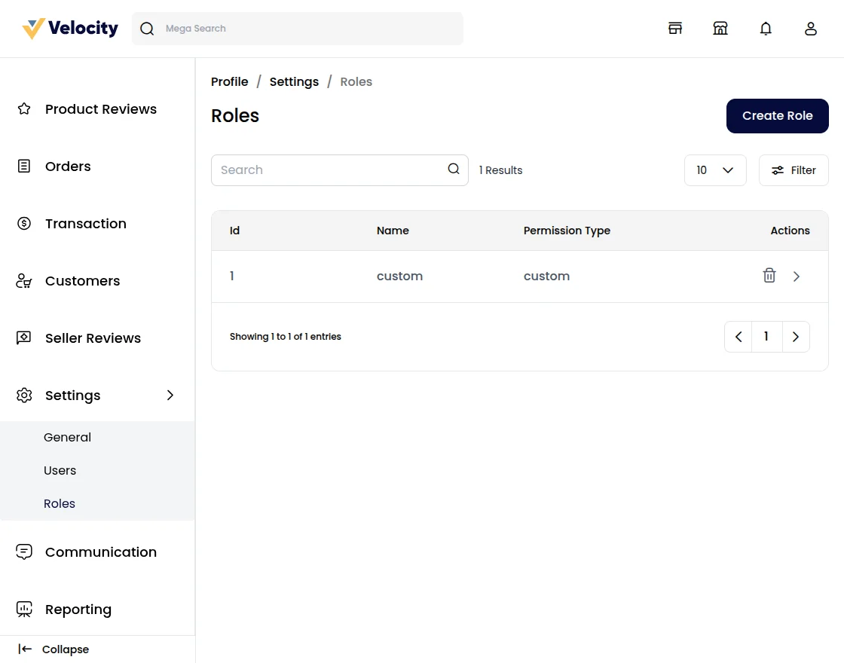
Task: Open the Transaction section
Action: click(85, 224)
